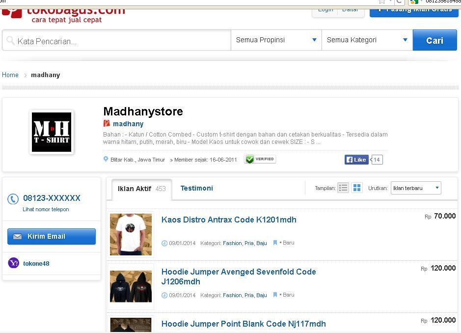Click the Cari search button

click(x=435, y=40)
